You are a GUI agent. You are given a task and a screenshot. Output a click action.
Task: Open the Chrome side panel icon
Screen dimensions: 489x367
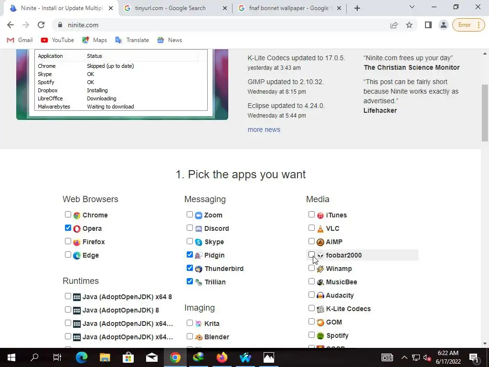click(x=428, y=25)
